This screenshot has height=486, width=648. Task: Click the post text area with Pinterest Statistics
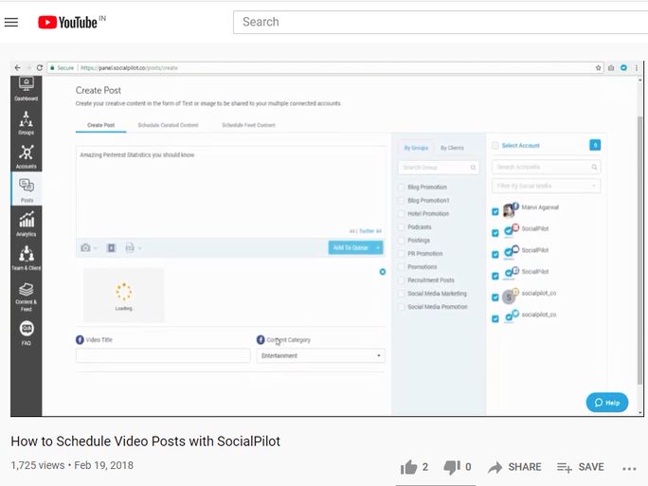[230, 191]
